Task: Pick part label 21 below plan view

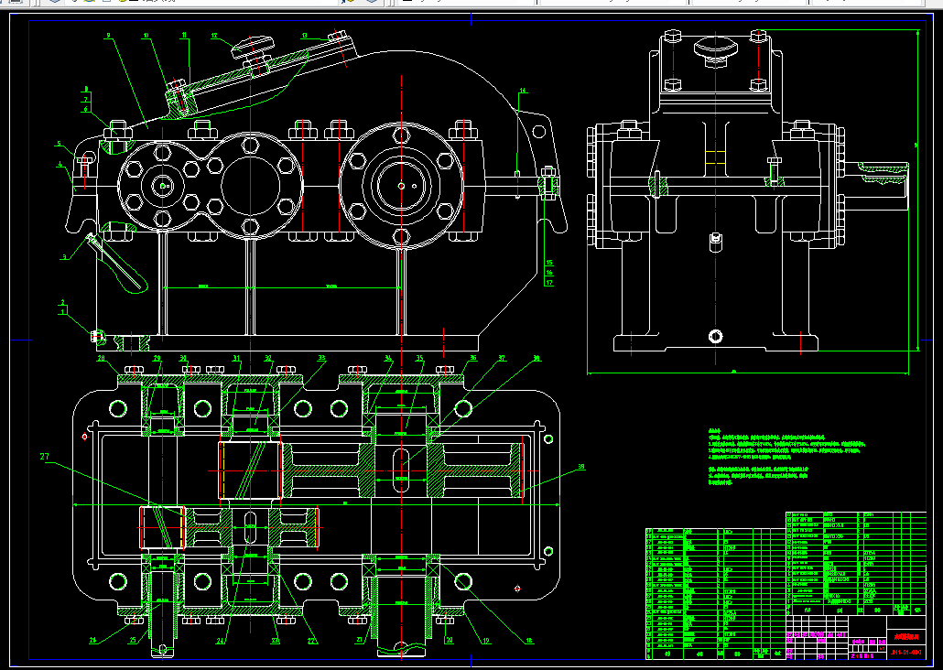Action: (360, 641)
